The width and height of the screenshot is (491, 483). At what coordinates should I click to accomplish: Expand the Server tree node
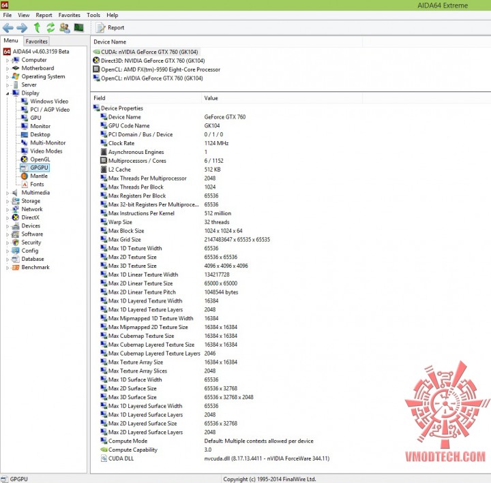tap(8, 84)
